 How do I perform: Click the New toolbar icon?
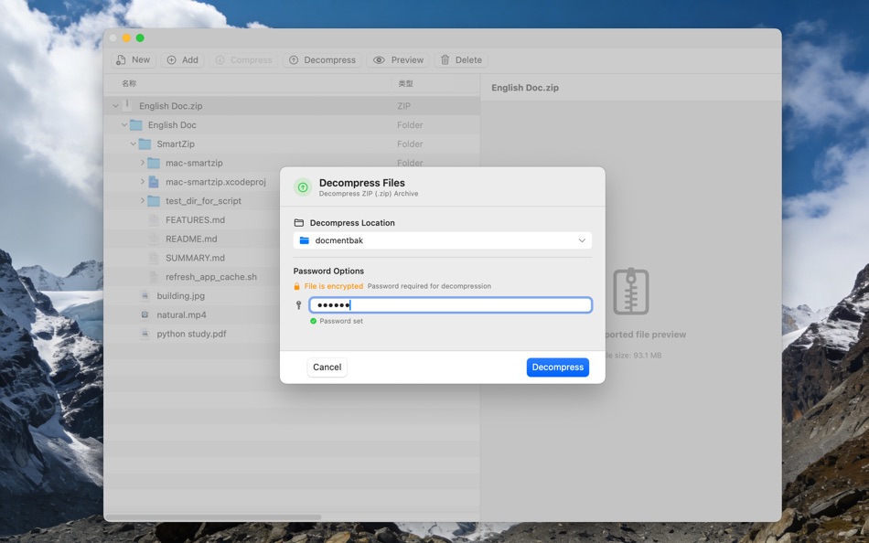[x=120, y=59]
